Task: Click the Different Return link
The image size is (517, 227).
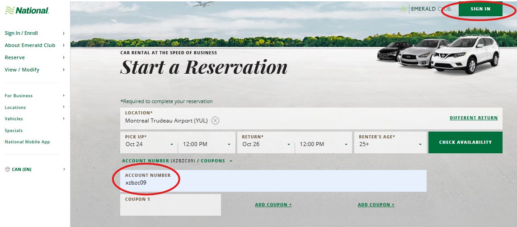Action: coord(474,118)
